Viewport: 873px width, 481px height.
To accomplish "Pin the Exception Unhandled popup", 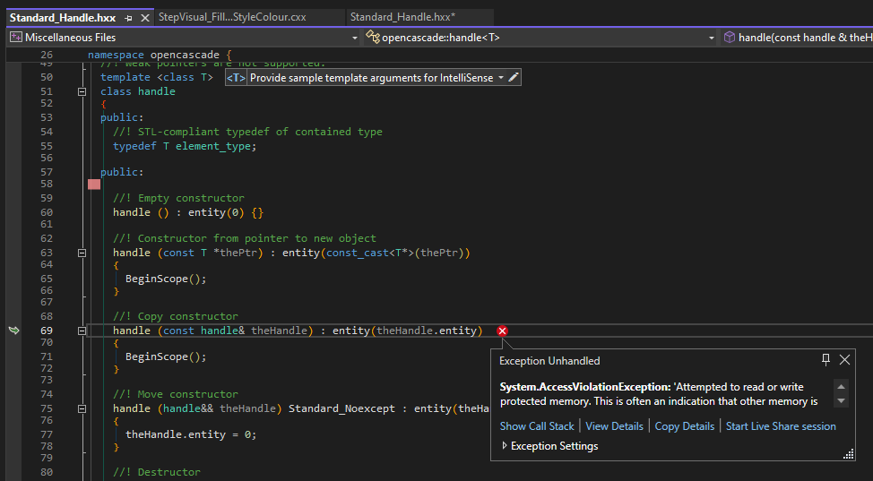I will pos(825,360).
